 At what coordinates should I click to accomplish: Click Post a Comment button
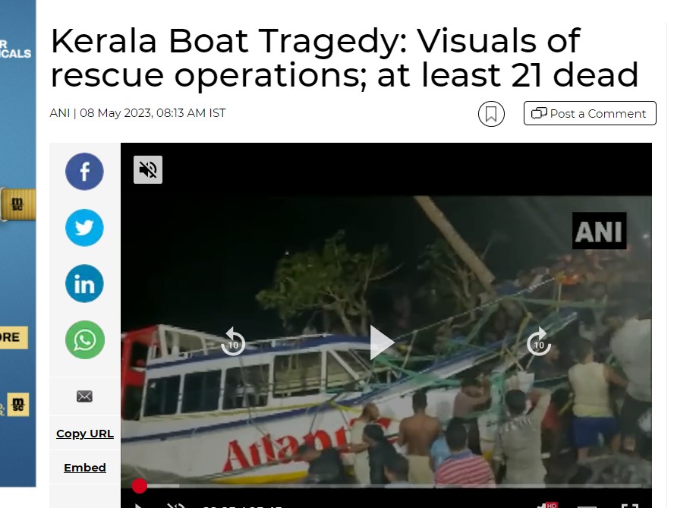click(x=590, y=114)
